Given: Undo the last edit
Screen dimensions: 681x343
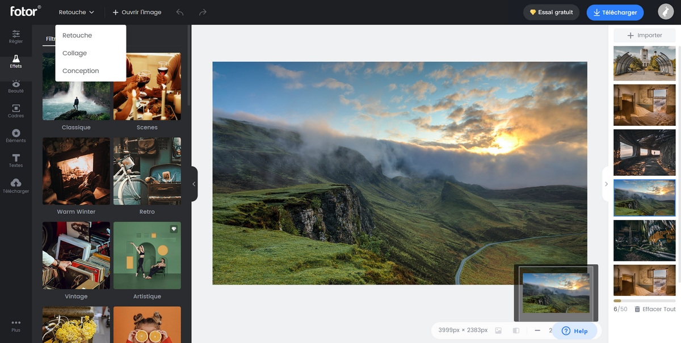Looking at the screenshot, I should 180,12.
